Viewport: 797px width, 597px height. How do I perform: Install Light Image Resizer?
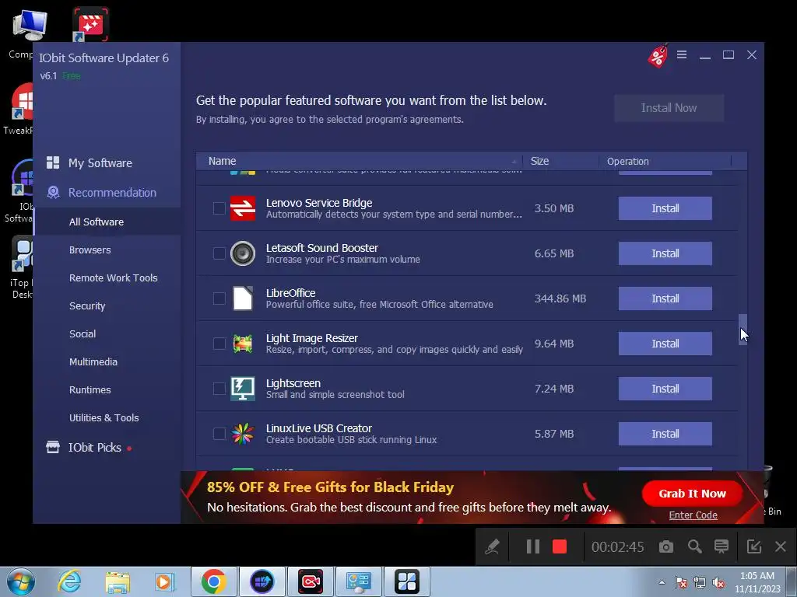[x=665, y=344]
